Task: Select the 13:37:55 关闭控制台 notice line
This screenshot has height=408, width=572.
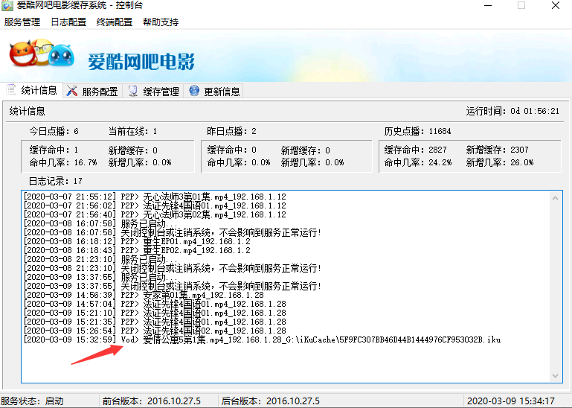Action: point(173,286)
